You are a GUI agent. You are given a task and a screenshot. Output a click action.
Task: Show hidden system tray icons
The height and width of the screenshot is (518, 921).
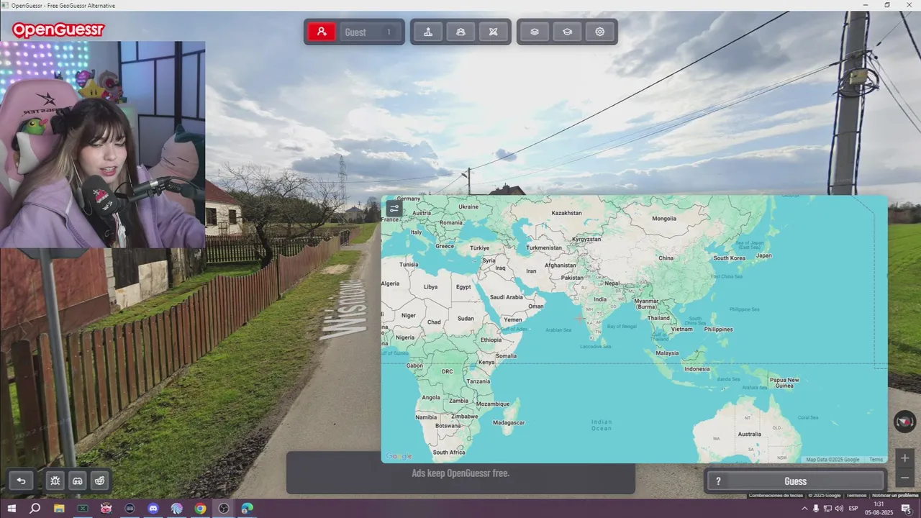[804, 509]
